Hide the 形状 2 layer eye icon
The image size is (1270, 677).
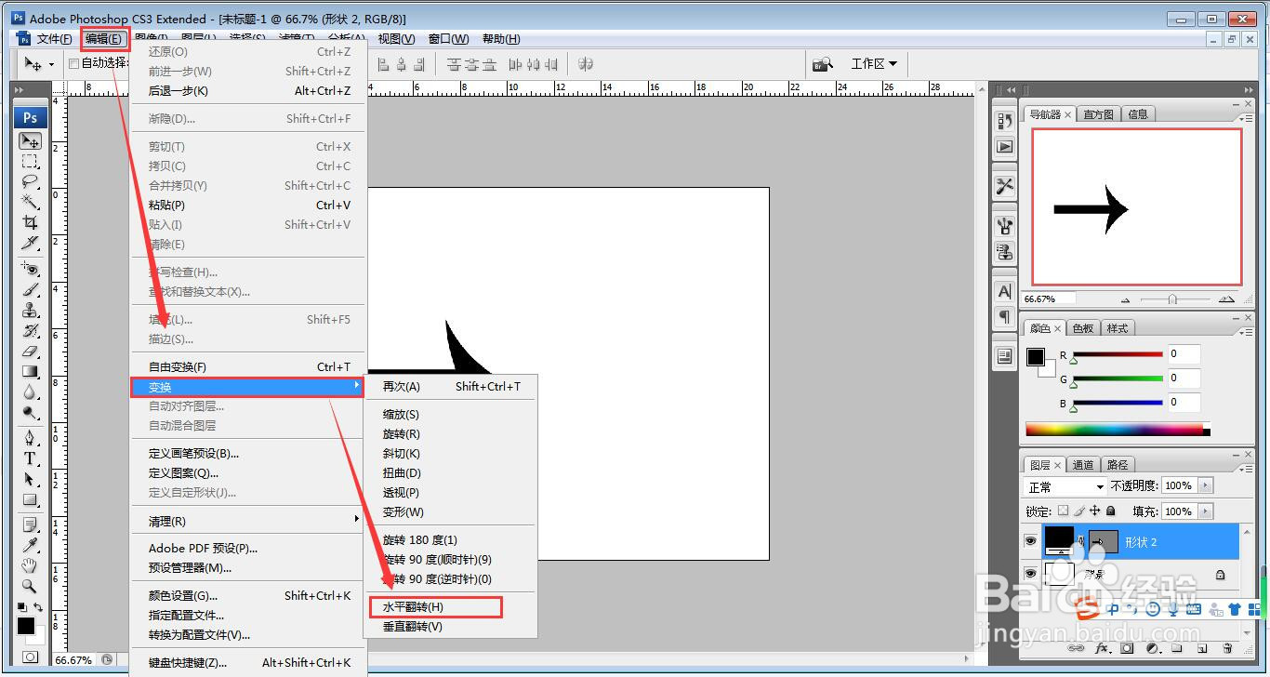1030,541
